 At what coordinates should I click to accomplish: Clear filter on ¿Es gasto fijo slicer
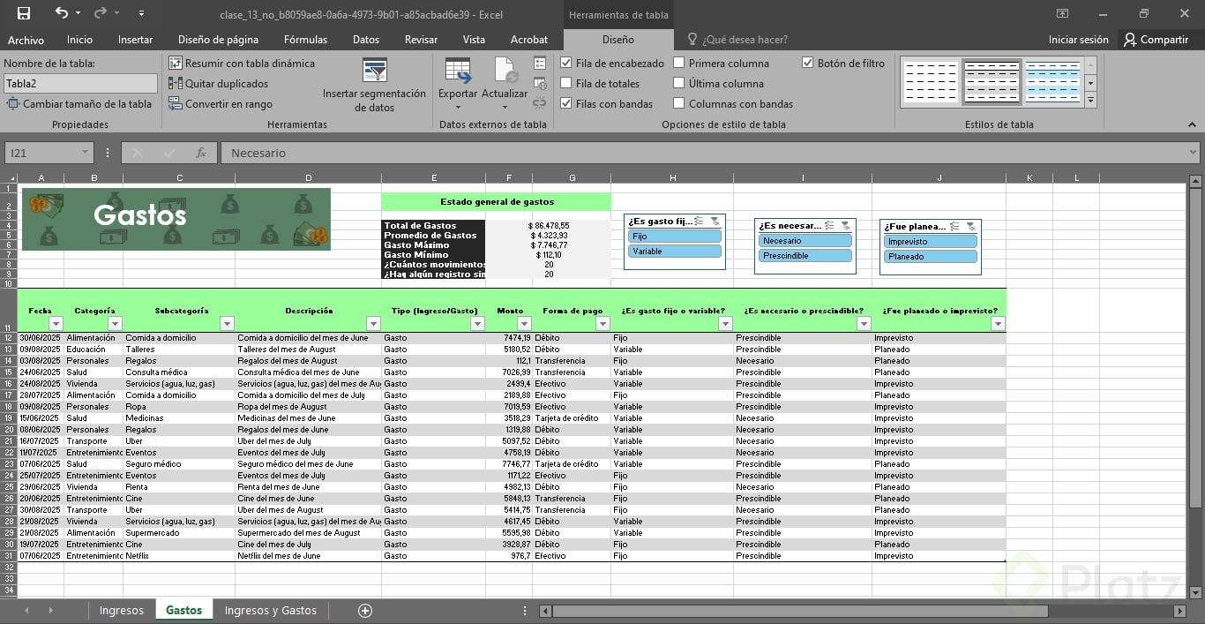[715, 222]
